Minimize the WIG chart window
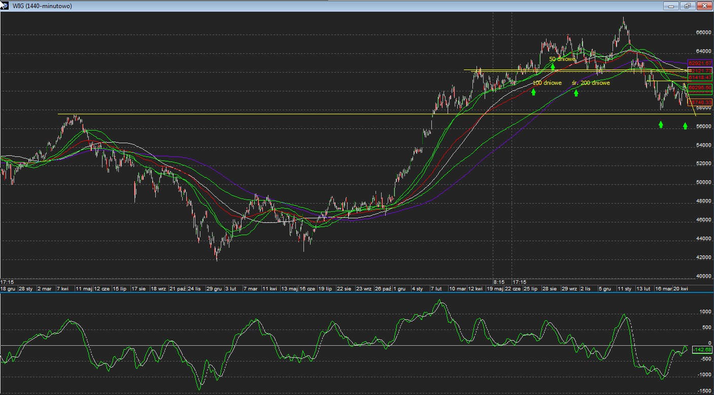 pyautogui.click(x=671, y=6)
